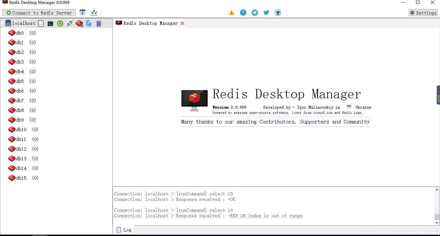Select database db7 in the tree

tap(22, 101)
